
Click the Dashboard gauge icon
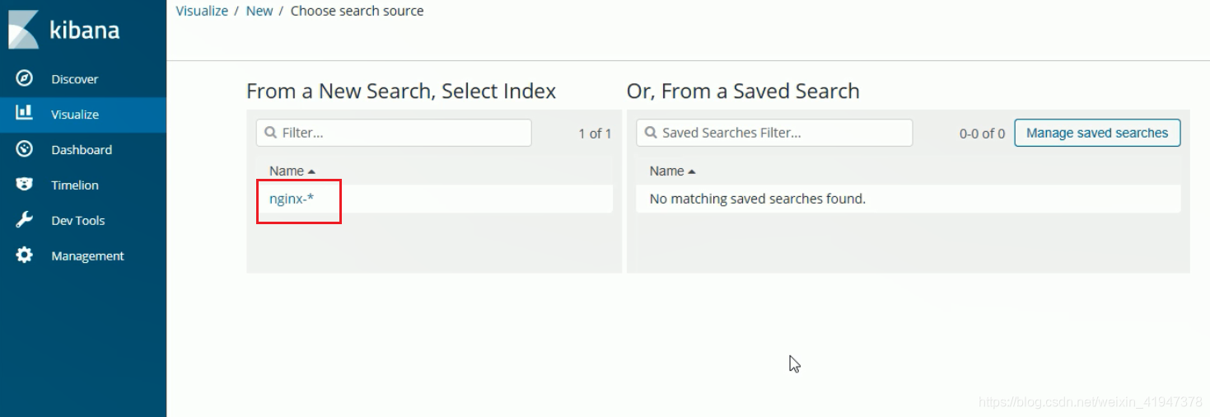(25, 149)
